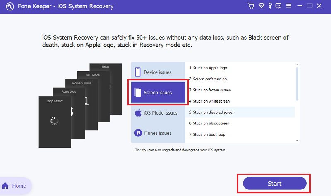Select 'Stuck on Apple logo' entry
The image size is (331, 196).
pyautogui.click(x=208, y=68)
